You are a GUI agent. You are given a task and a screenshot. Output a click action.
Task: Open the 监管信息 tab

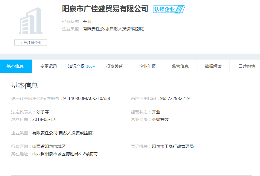(180, 66)
